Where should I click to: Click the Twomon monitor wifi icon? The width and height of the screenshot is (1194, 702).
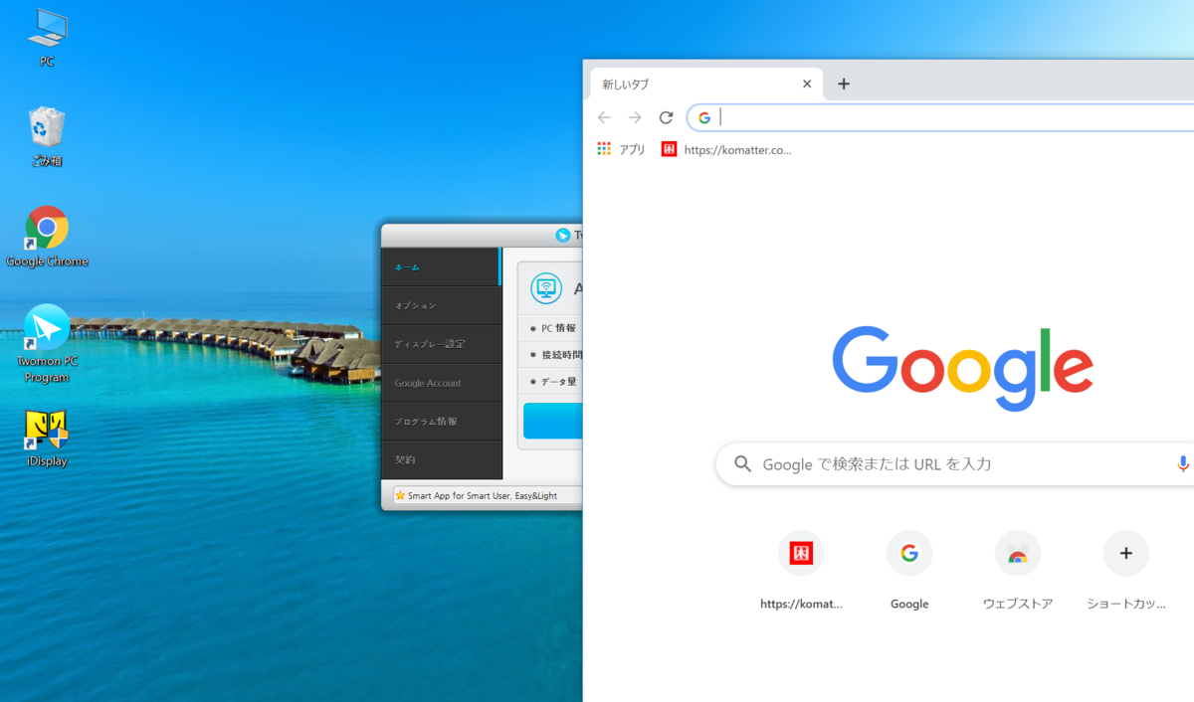546,288
